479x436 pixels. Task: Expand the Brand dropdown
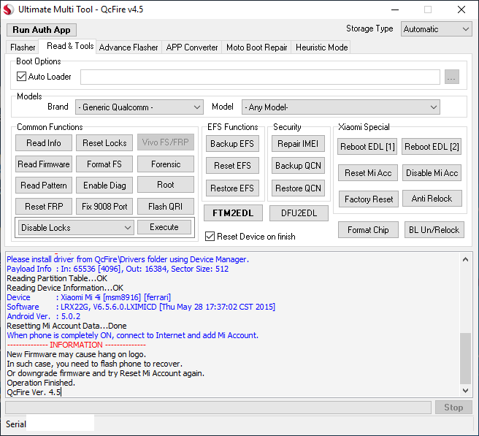[139, 107]
